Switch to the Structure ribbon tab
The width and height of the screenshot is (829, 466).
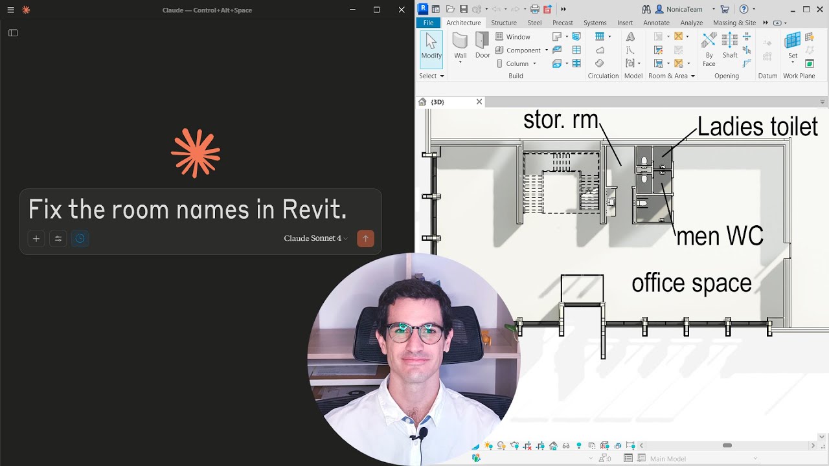pyautogui.click(x=504, y=23)
